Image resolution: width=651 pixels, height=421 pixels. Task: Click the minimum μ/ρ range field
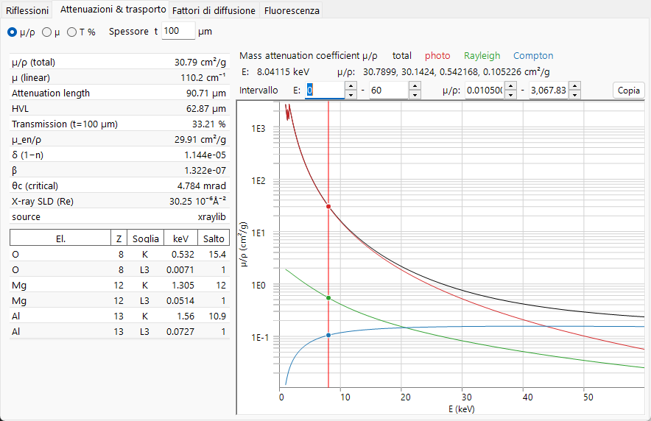click(485, 91)
